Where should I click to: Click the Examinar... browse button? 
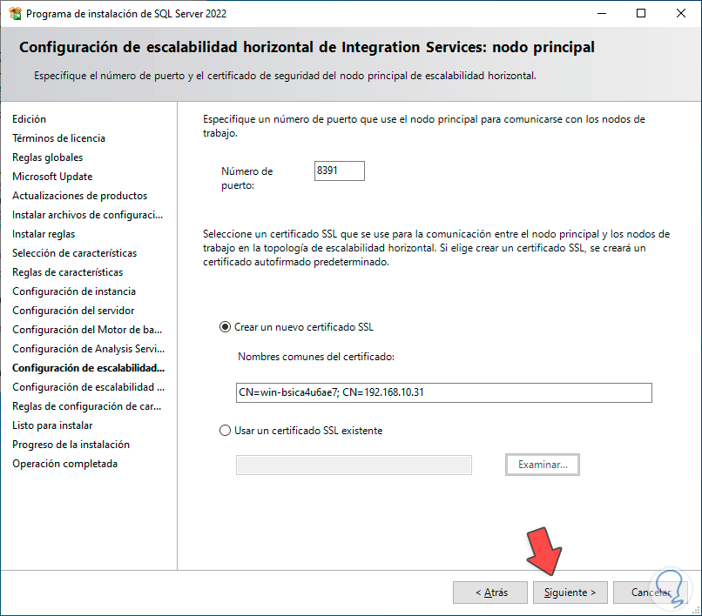tap(543, 465)
